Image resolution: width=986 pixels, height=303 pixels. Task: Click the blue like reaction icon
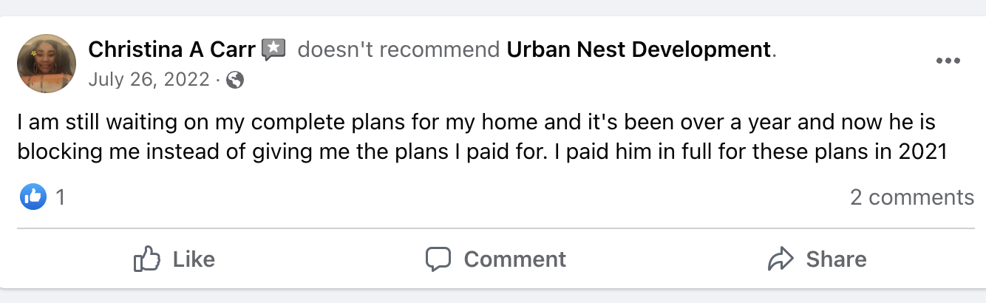[x=33, y=197]
